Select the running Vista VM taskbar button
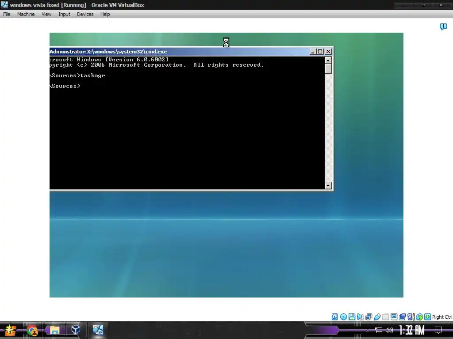Image resolution: width=453 pixels, height=339 pixels. [x=98, y=330]
